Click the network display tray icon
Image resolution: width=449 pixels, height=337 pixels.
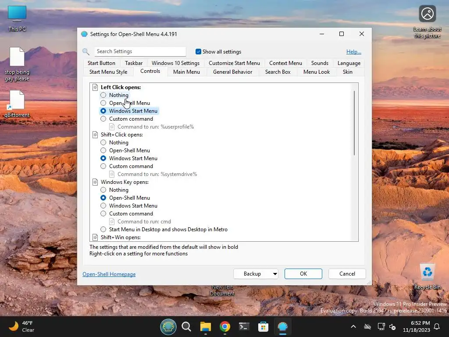381,326
